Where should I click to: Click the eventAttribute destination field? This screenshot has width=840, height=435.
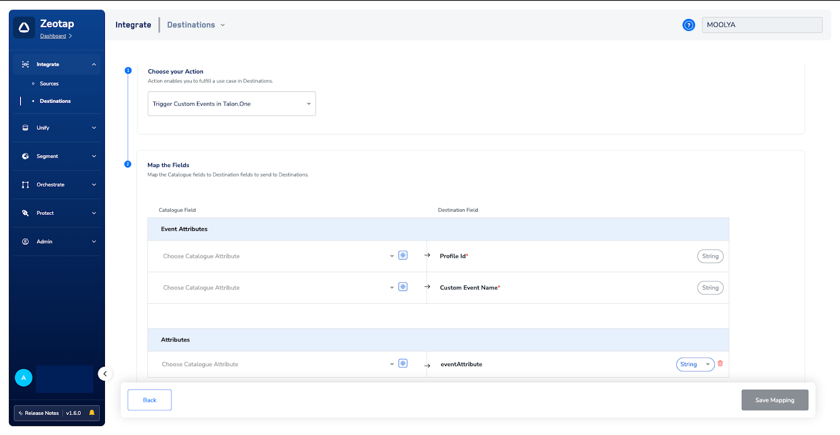[461, 364]
